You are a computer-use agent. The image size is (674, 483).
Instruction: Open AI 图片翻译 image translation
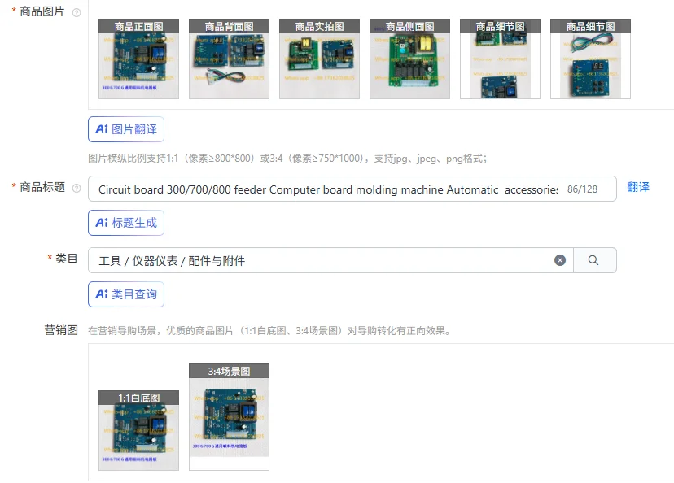(126, 129)
